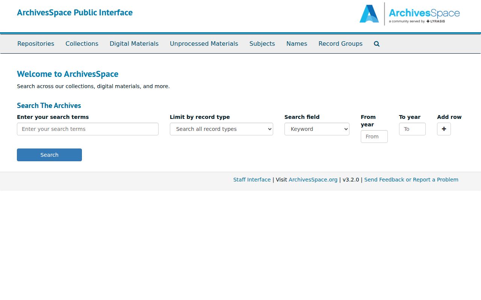This screenshot has height=300, width=481.
Task: Open the Keyword search field dropdown
Action: click(x=317, y=129)
